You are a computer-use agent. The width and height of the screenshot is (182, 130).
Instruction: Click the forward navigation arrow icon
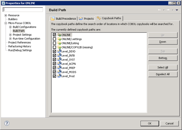click(x=168, y=10)
